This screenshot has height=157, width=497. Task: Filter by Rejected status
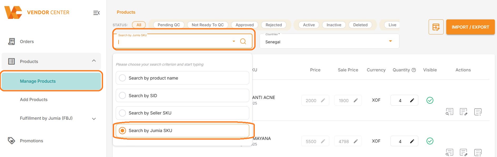click(x=274, y=25)
